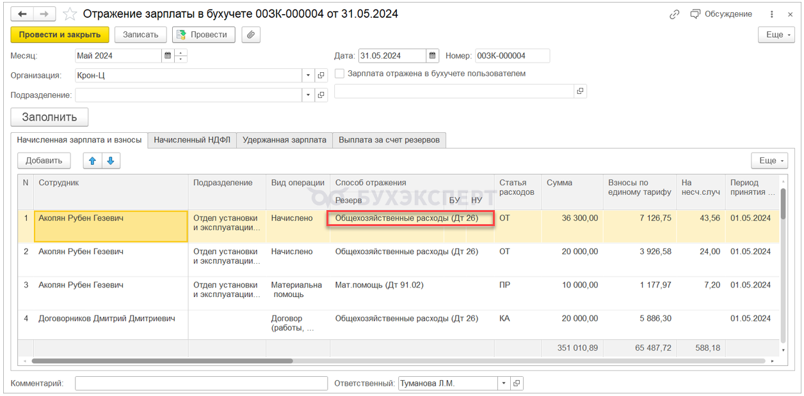Open calendar picker for Дата field

coord(433,56)
